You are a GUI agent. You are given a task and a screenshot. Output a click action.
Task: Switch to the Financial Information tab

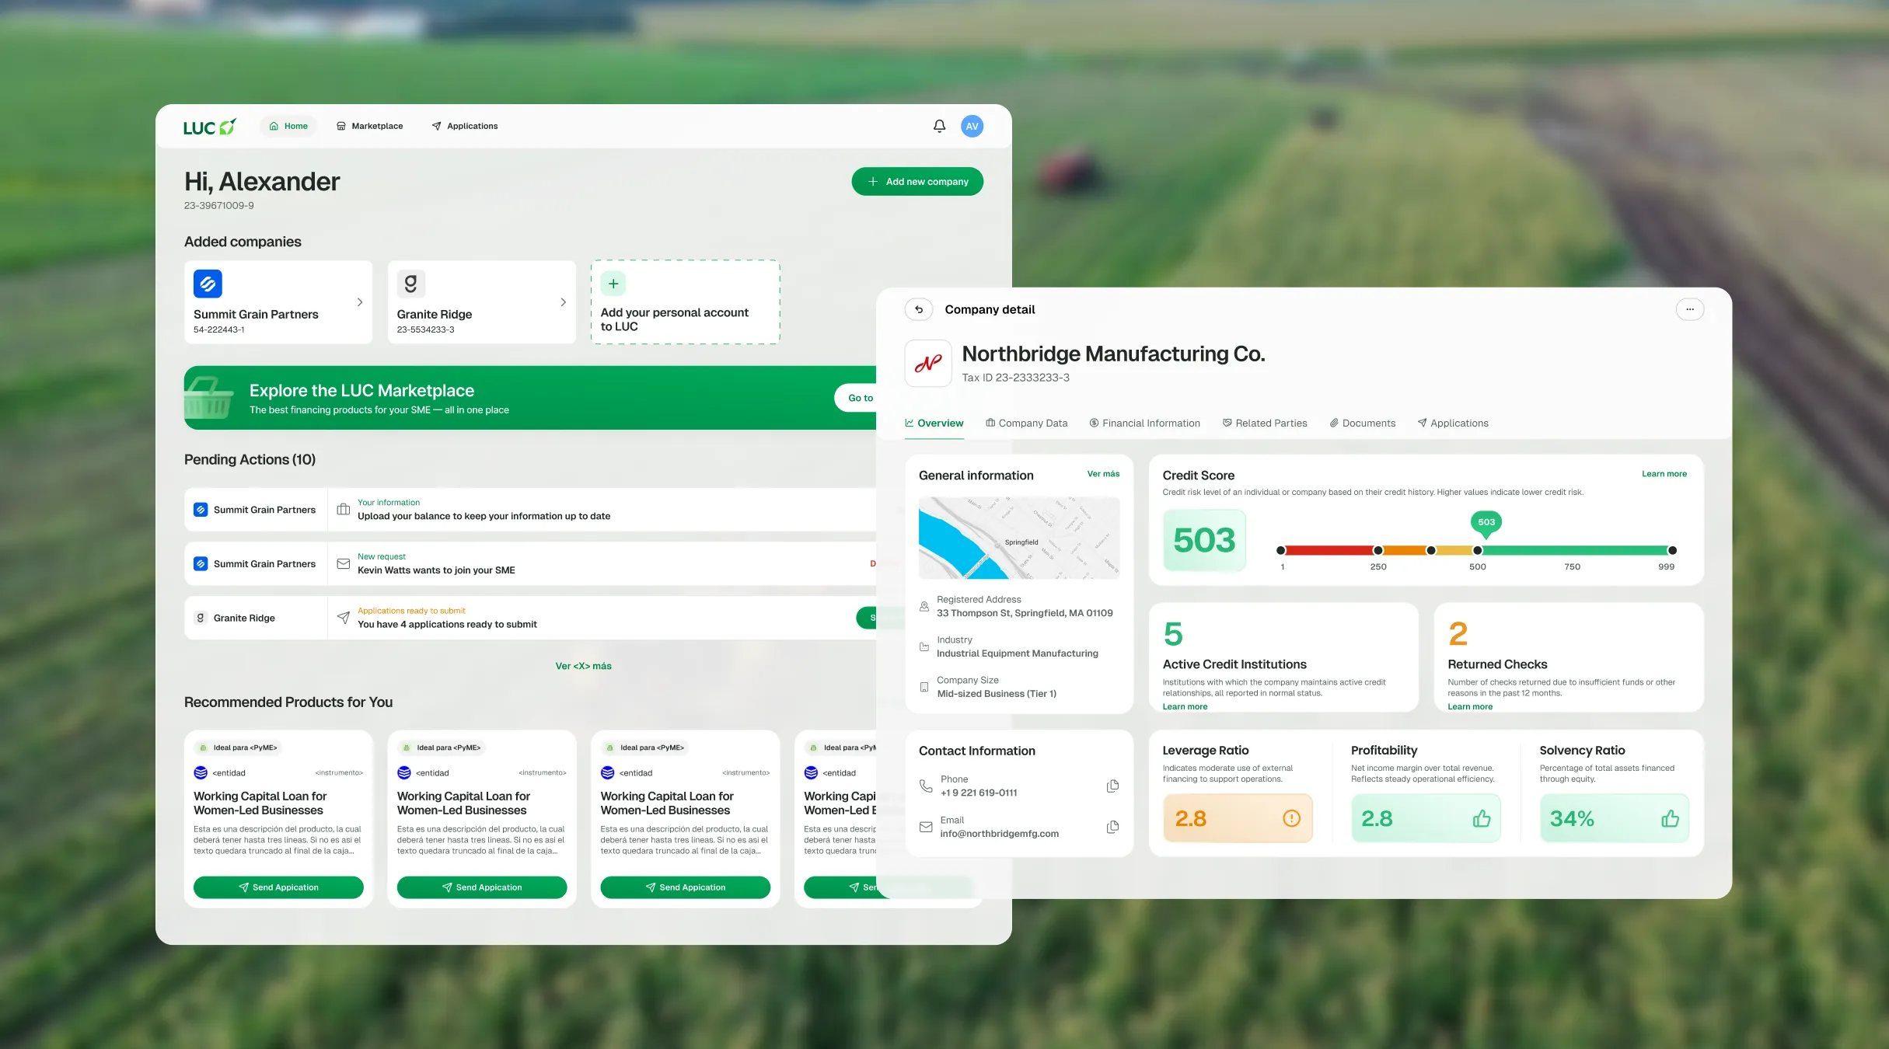coord(1144,423)
